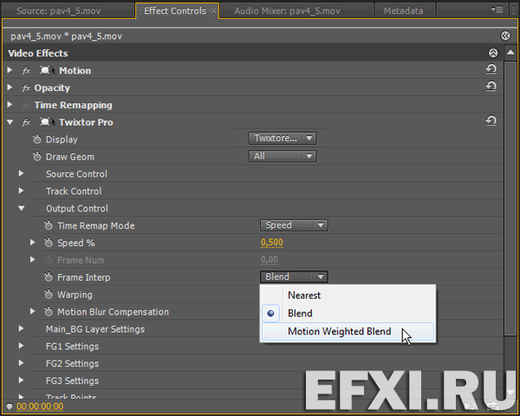Select Motion Weighted Blend option

coord(348,331)
